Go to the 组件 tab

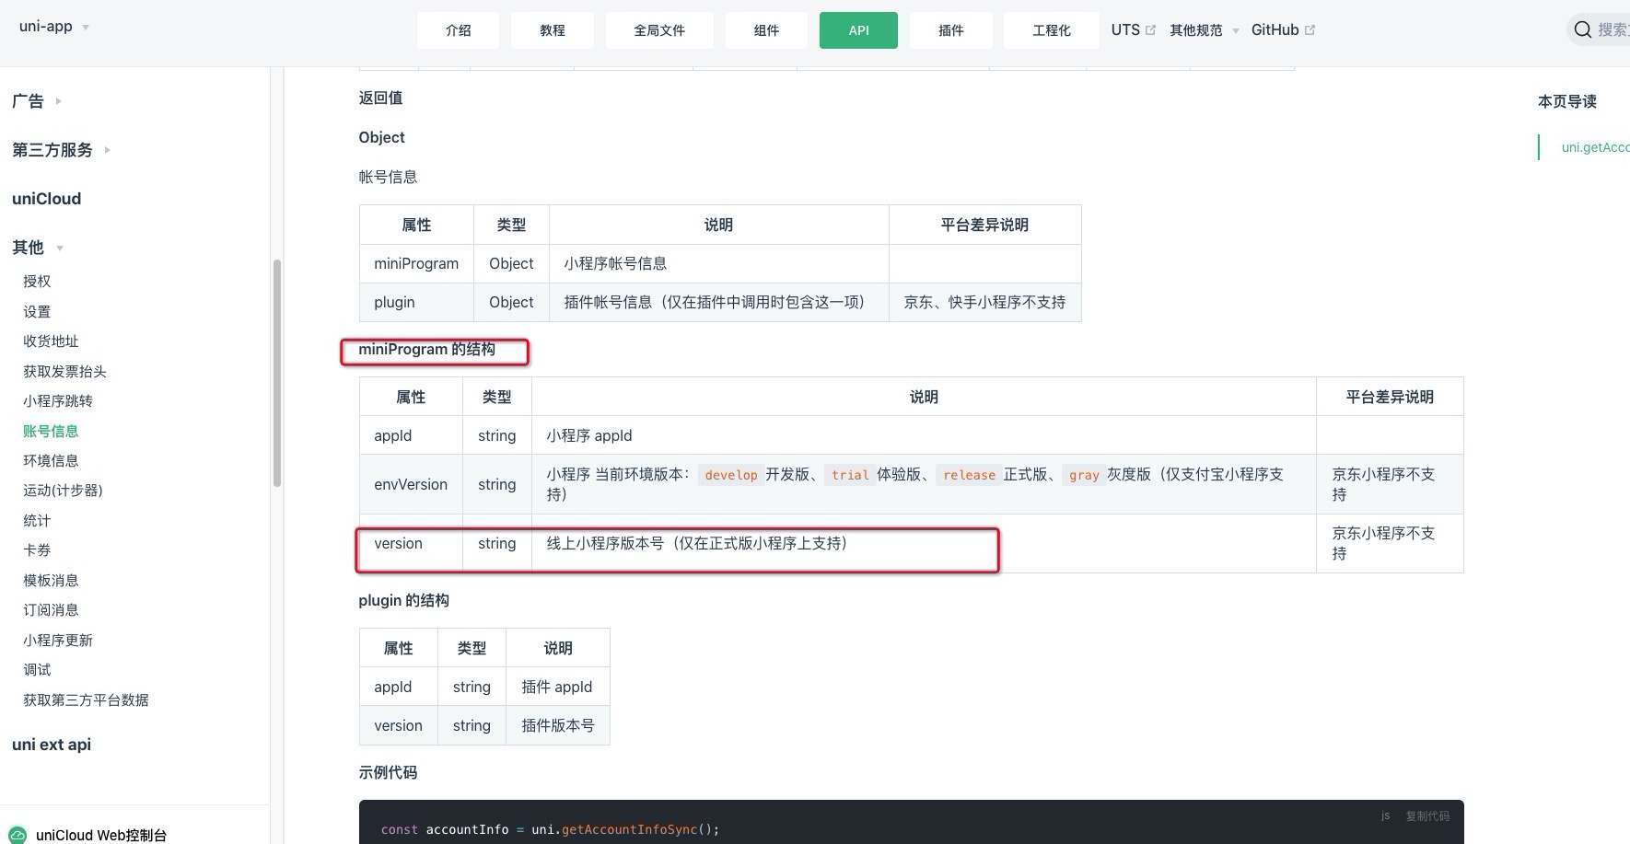[x=766, y=30]
